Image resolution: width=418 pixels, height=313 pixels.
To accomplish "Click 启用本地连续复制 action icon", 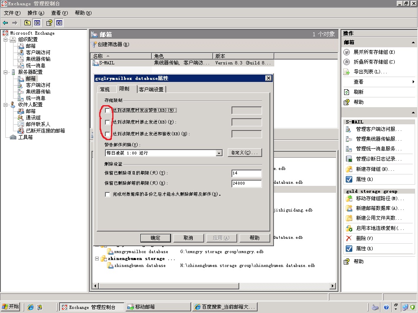I will (x=349, y=228).
